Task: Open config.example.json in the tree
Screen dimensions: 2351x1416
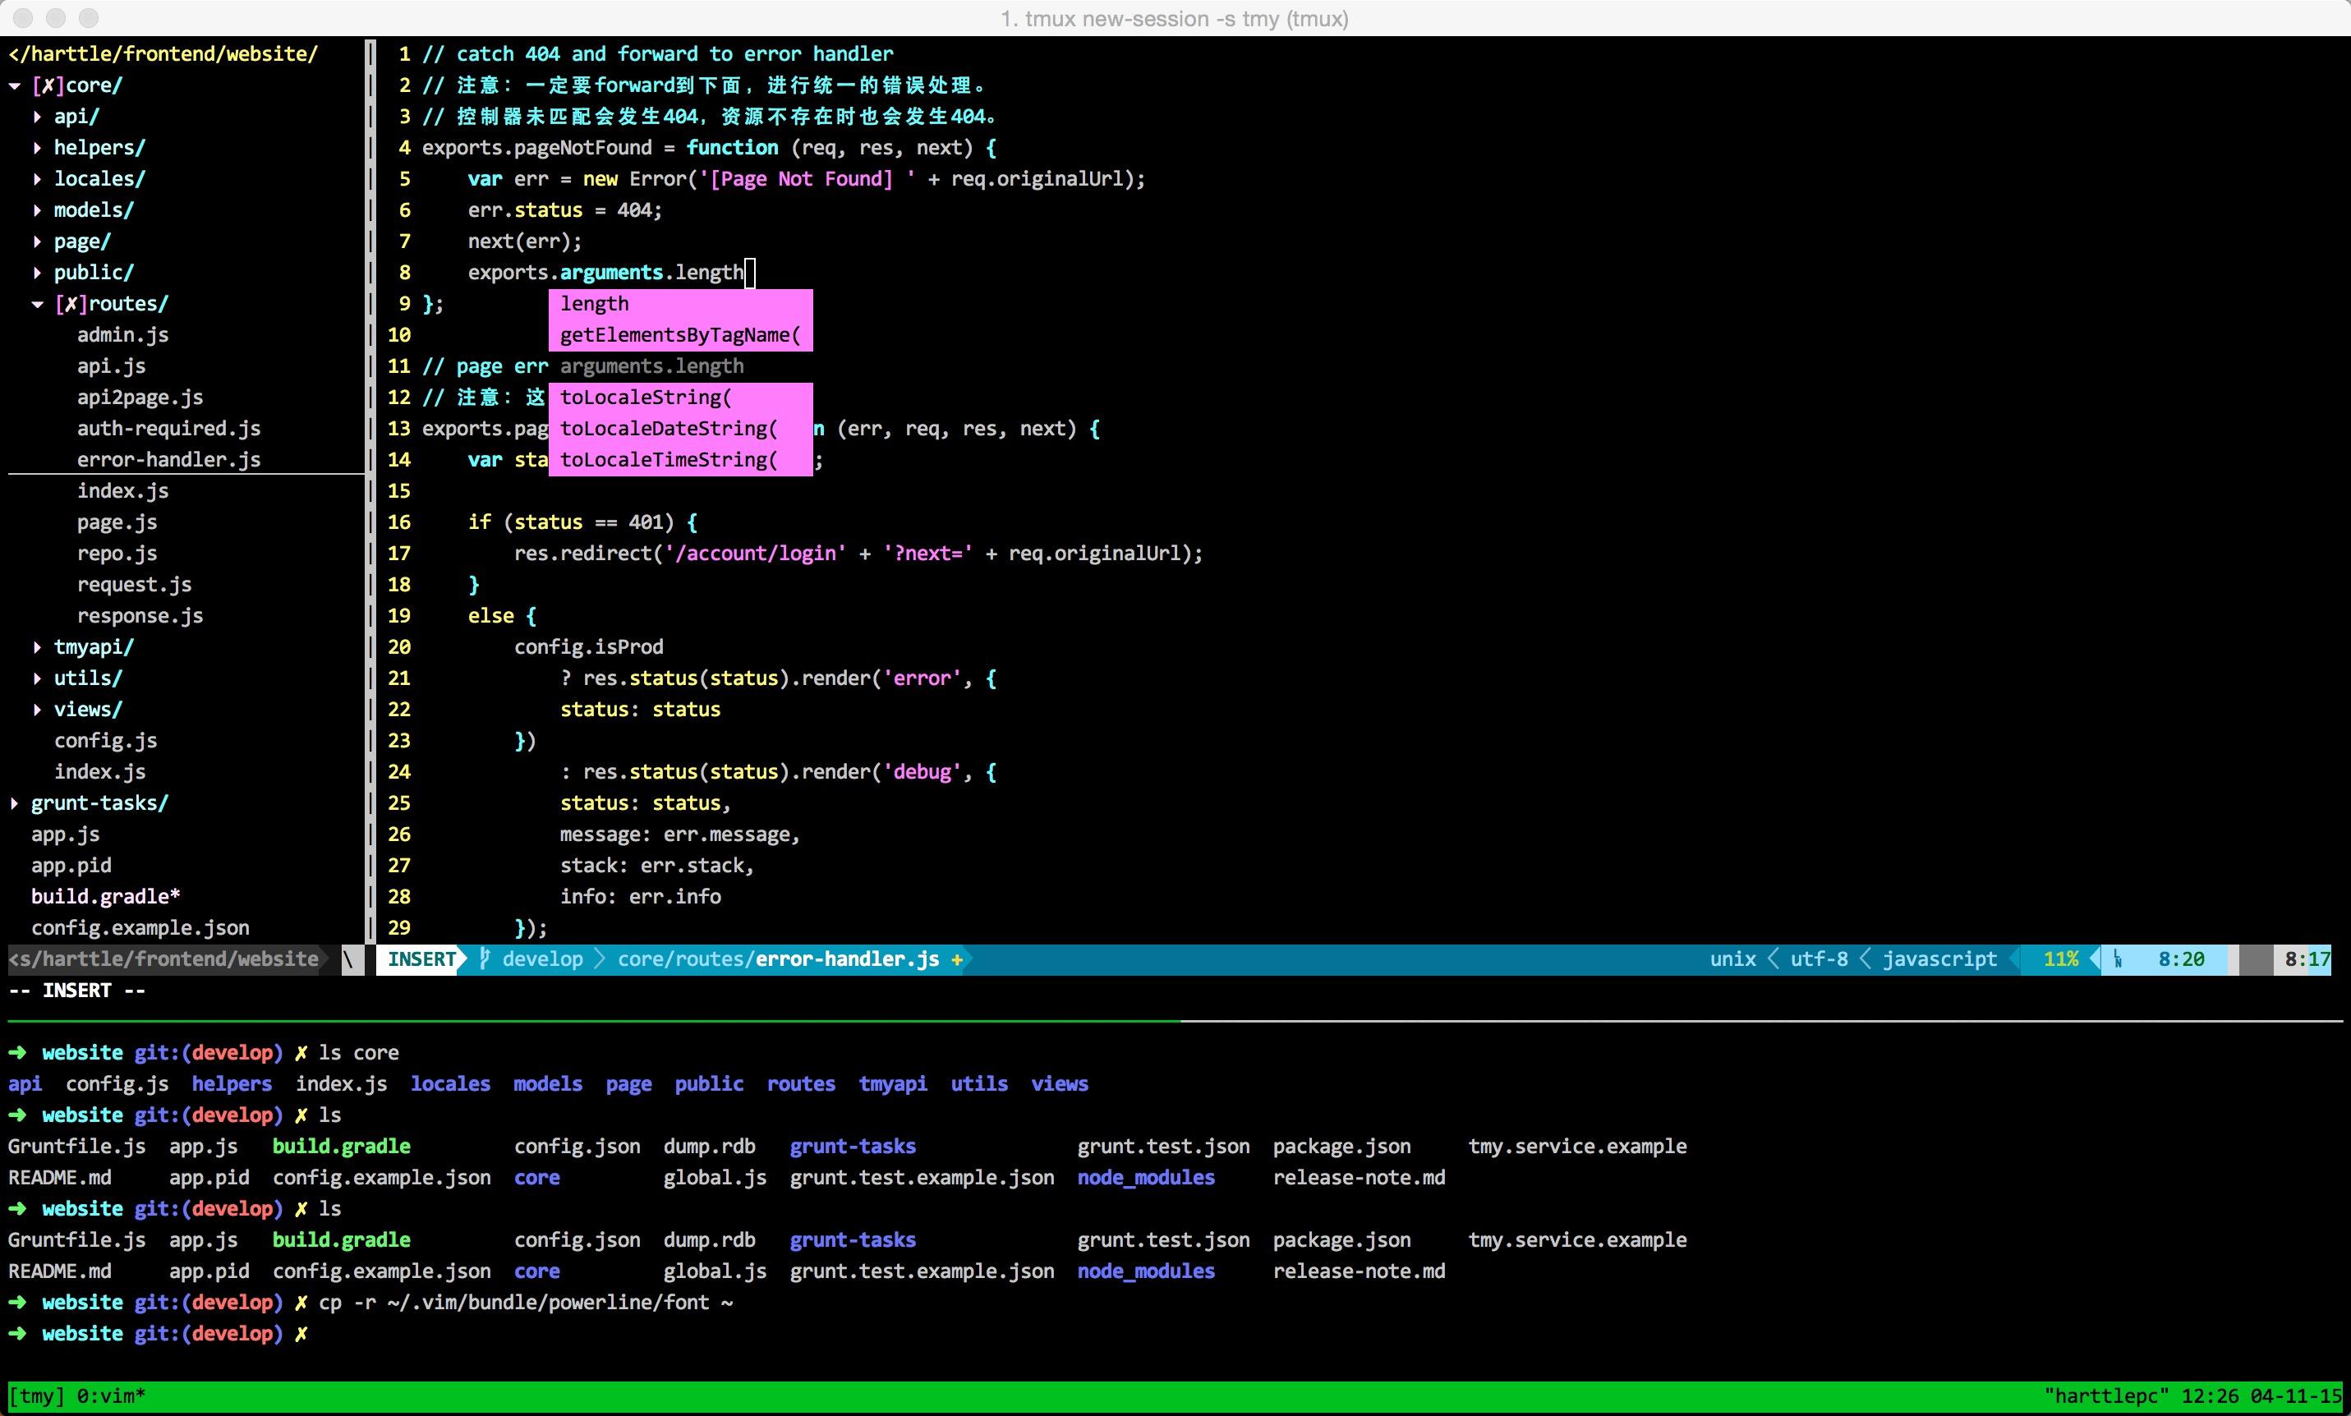Action: 140,927
